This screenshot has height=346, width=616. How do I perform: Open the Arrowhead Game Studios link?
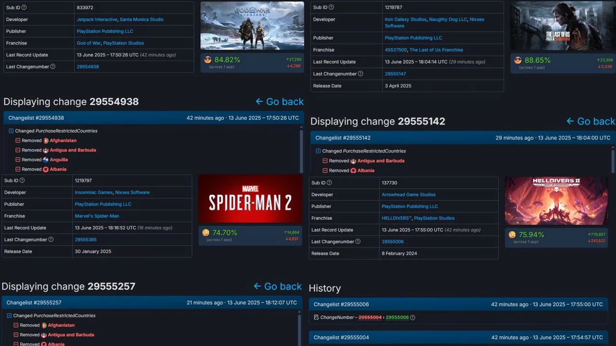coord(409,195)
